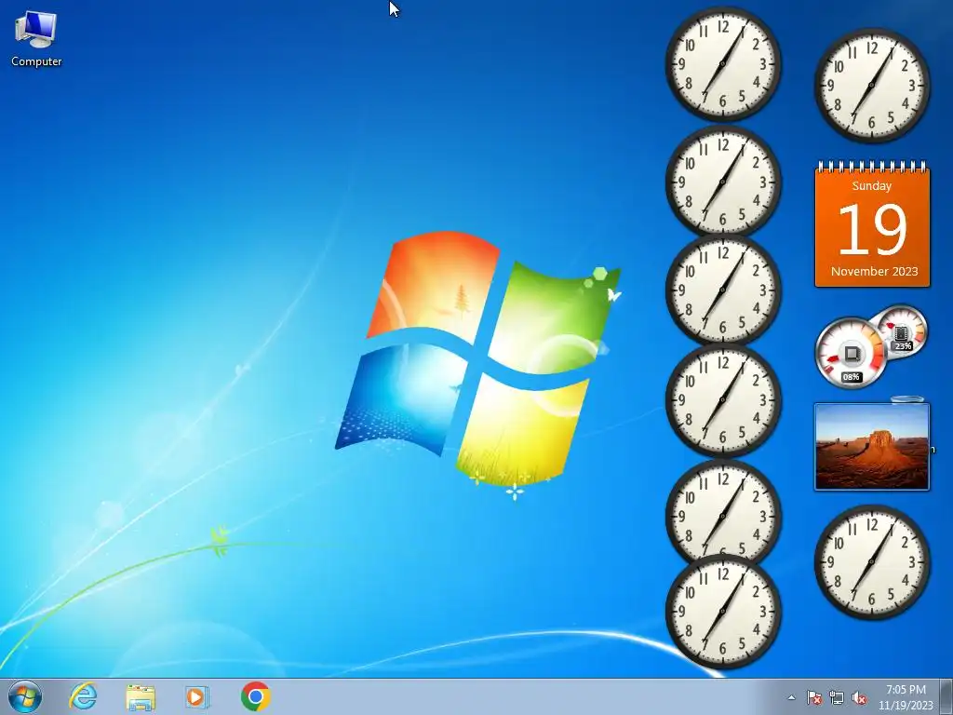Screen dimensions: 953x715
Task: Open the Windows Start menu orb
Action: point(25,696)
